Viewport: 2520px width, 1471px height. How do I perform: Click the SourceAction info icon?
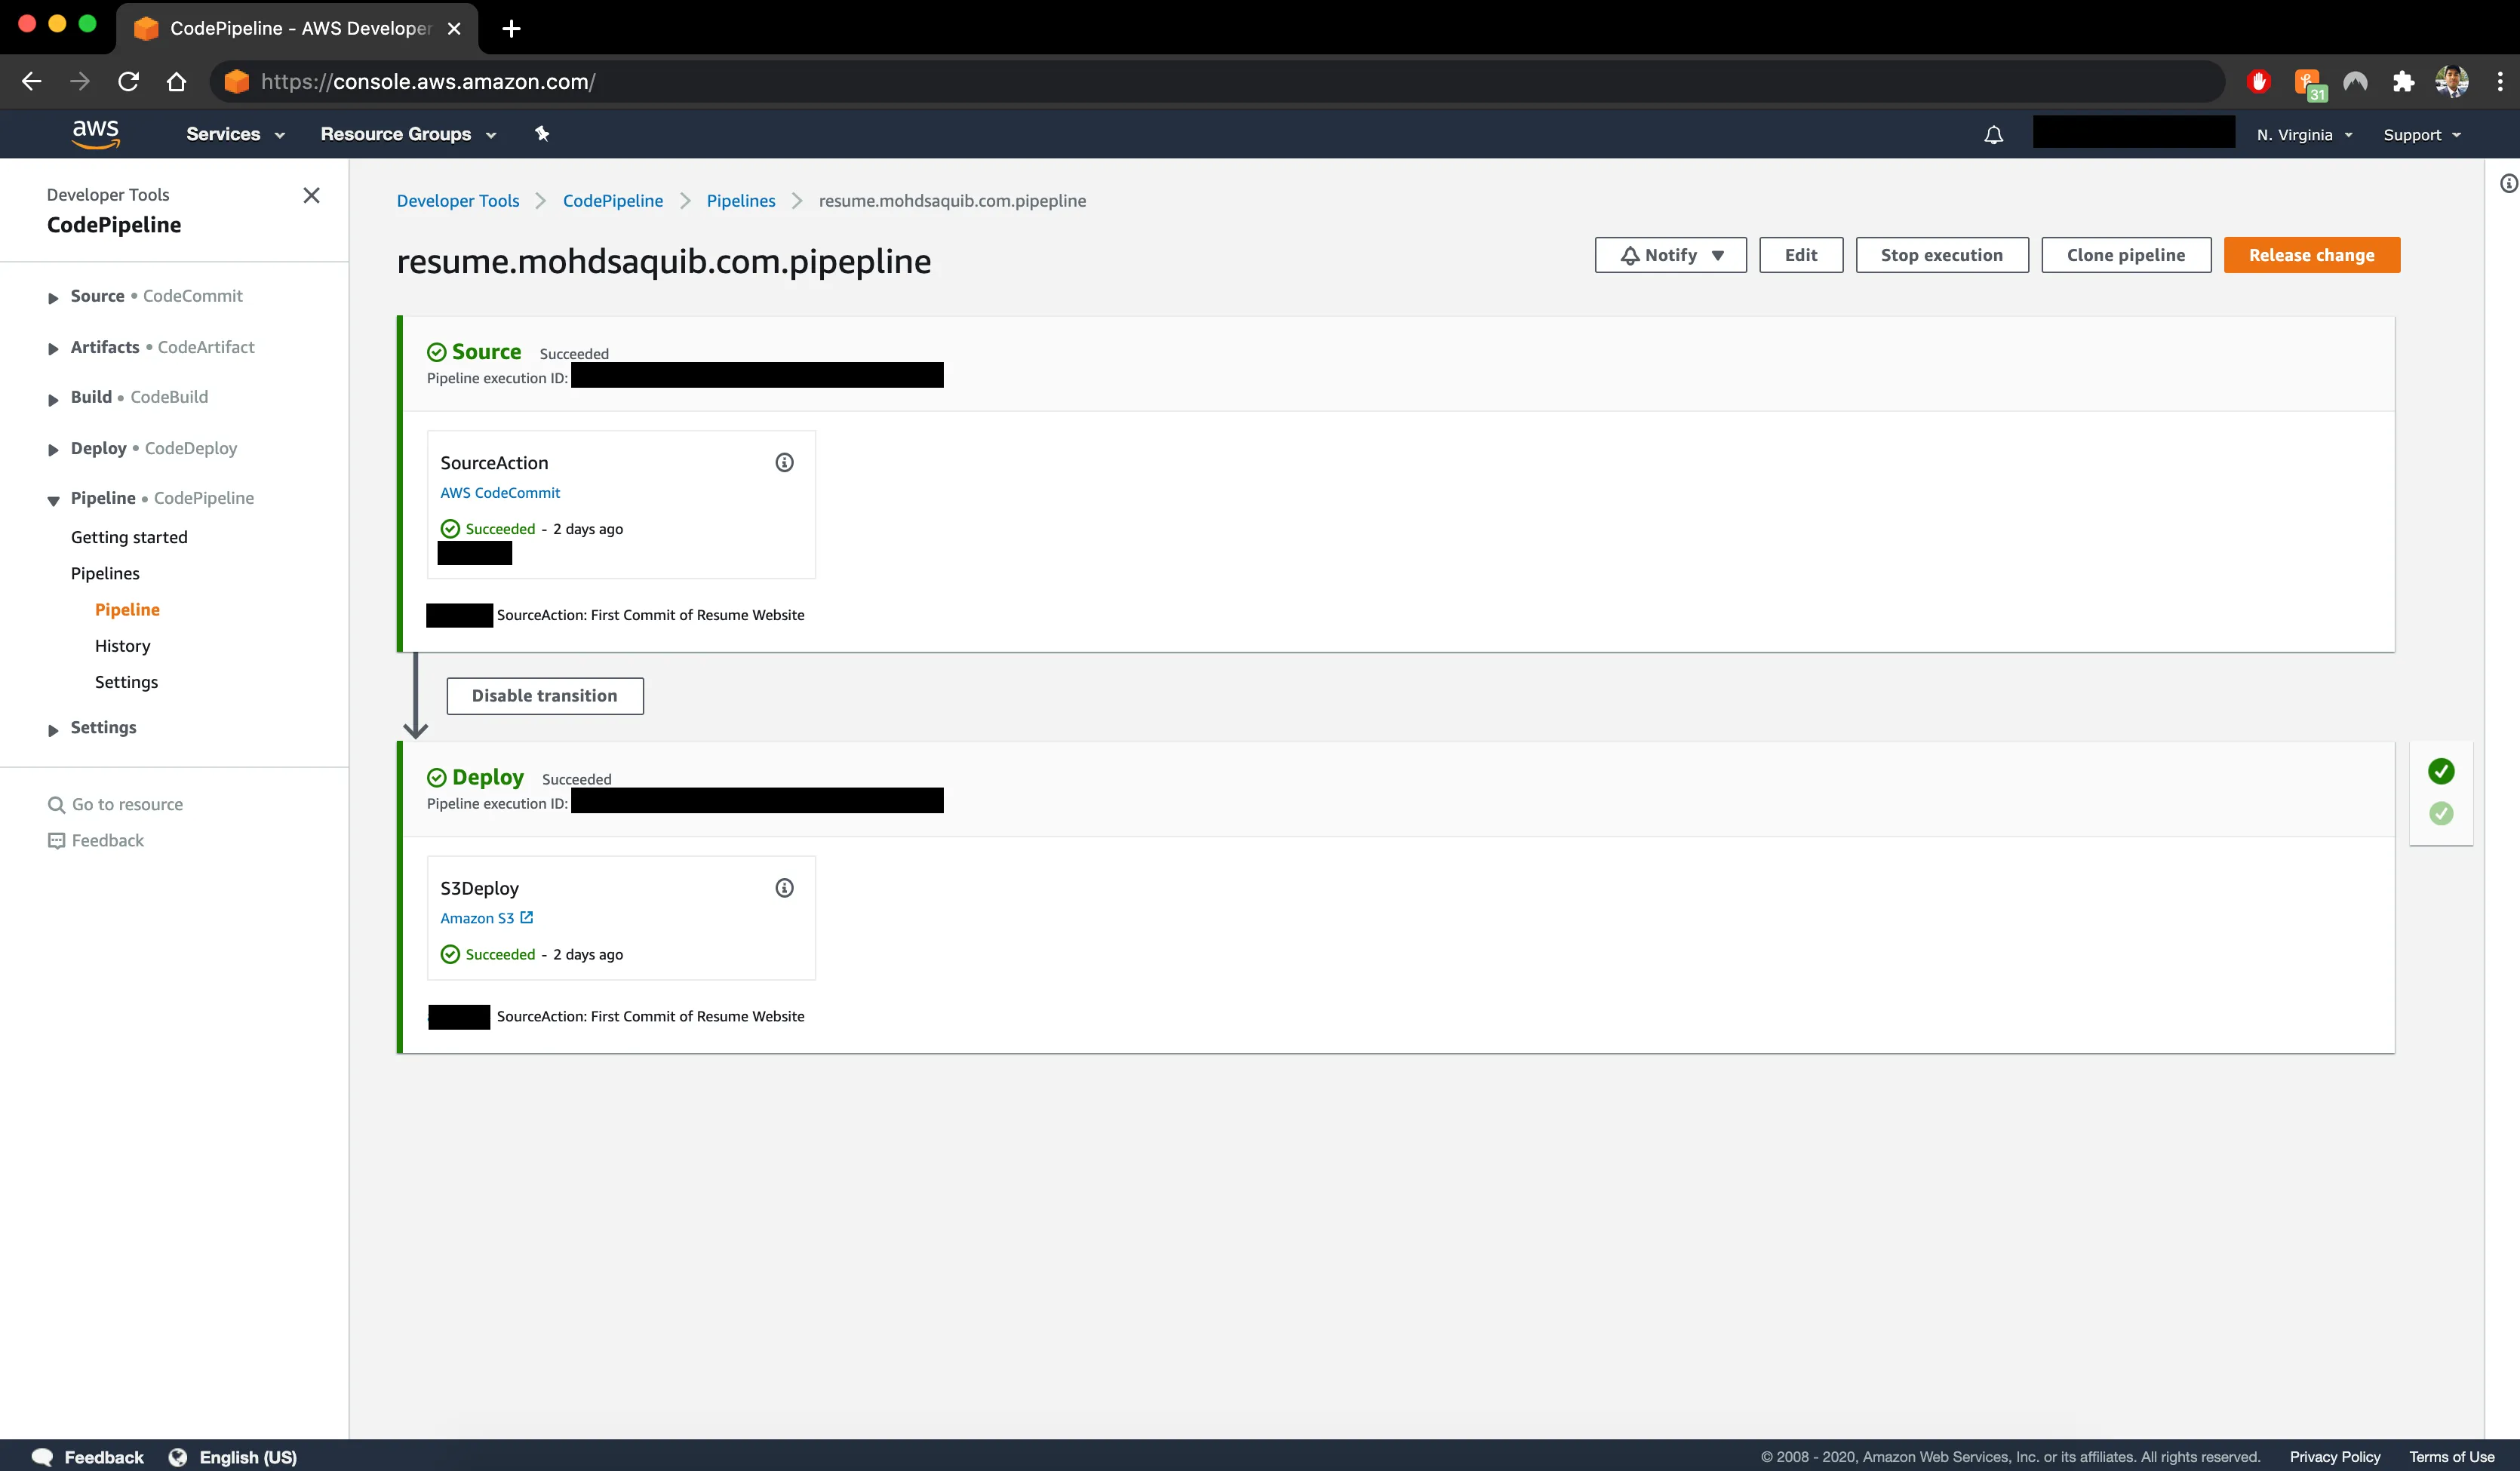[x=785, y=461]
